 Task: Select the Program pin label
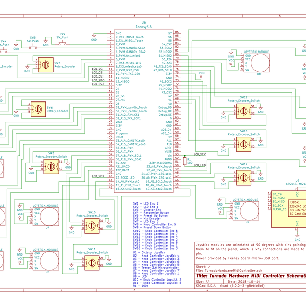point(121,133)
